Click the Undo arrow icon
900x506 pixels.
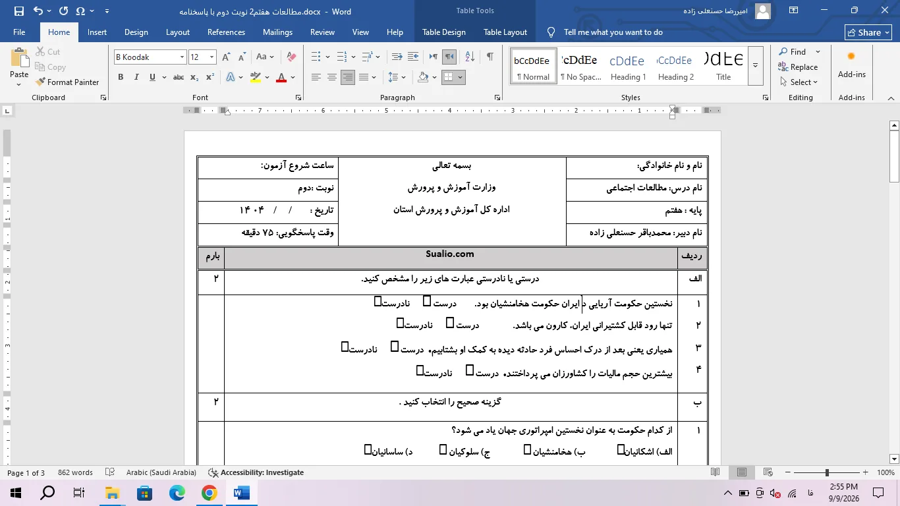[38, 11]
